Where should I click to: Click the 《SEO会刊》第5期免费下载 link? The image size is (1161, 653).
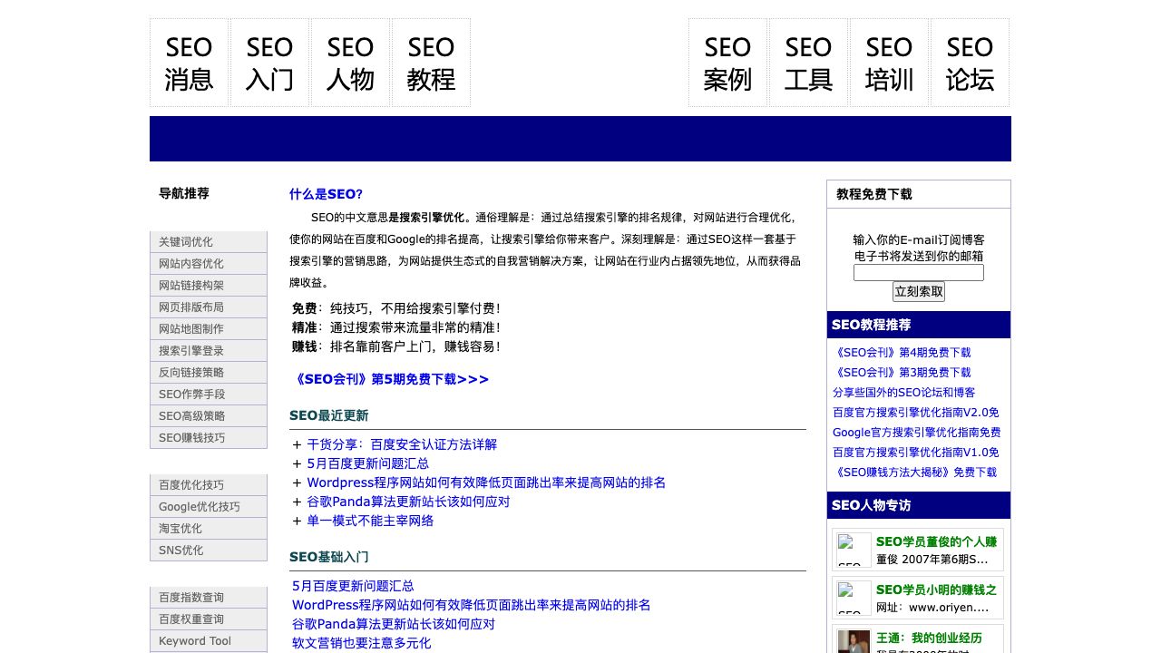(x=389, y=379)
